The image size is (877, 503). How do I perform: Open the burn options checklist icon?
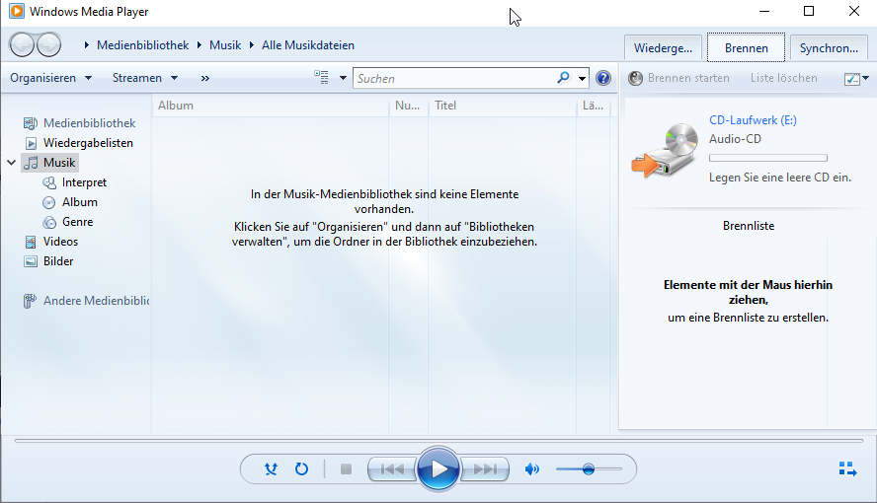pyautogui.click(x=852, y=79)
